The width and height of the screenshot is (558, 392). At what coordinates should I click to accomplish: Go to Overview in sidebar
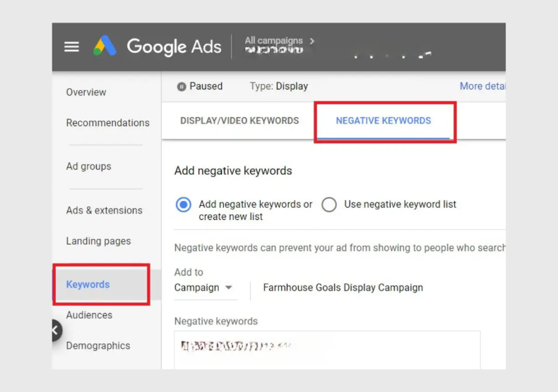tap(86, 92)
